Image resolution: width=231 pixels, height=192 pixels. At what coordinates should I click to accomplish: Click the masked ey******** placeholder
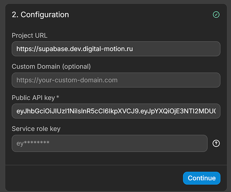pos(33,143)
